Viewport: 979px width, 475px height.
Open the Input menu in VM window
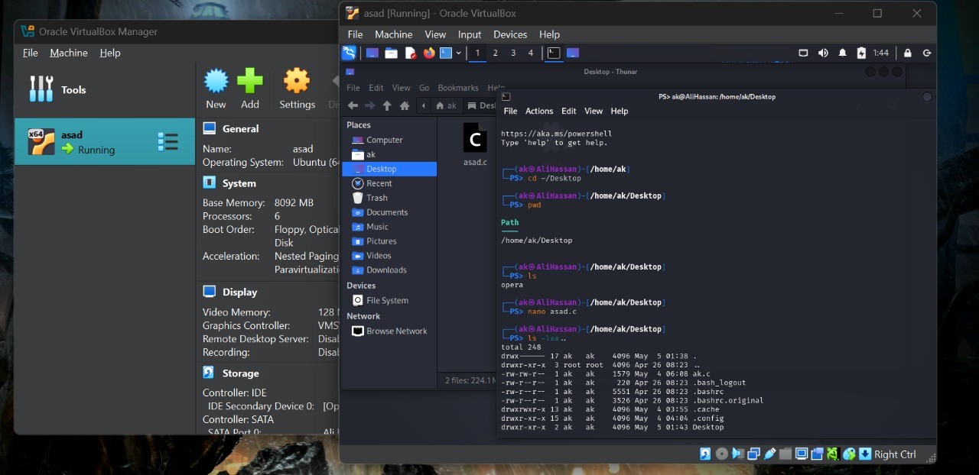coord(470,34)
